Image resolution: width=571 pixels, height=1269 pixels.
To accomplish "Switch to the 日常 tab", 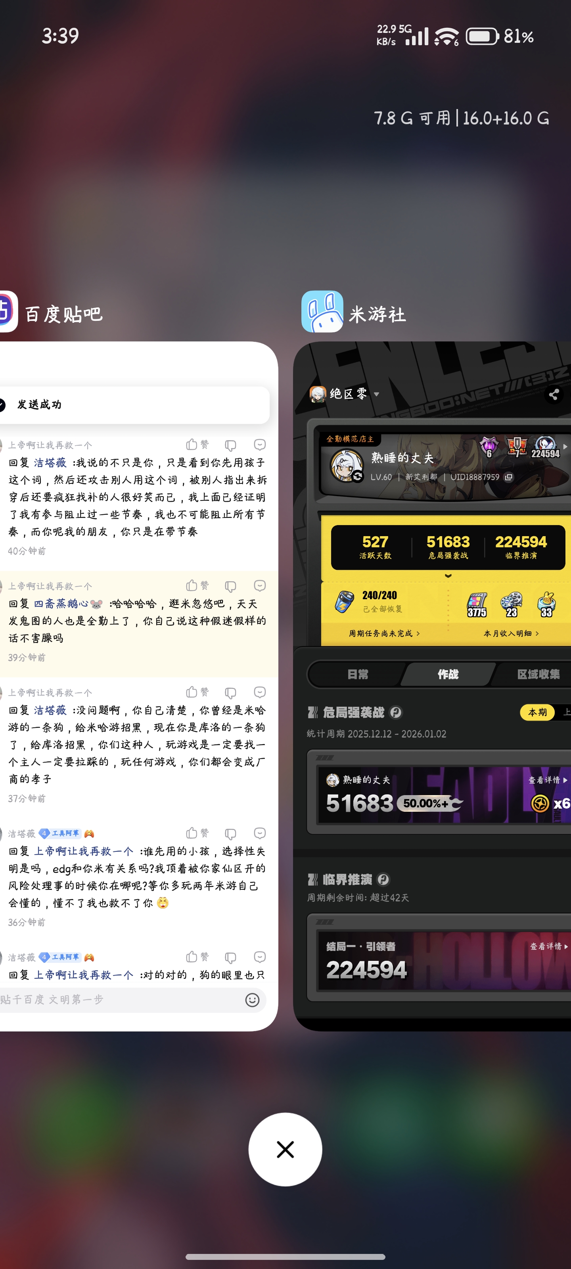I will (x=358, y=675).
